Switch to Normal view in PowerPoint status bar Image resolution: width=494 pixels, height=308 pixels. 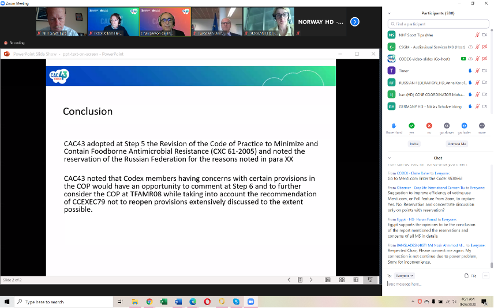[327, 280]
